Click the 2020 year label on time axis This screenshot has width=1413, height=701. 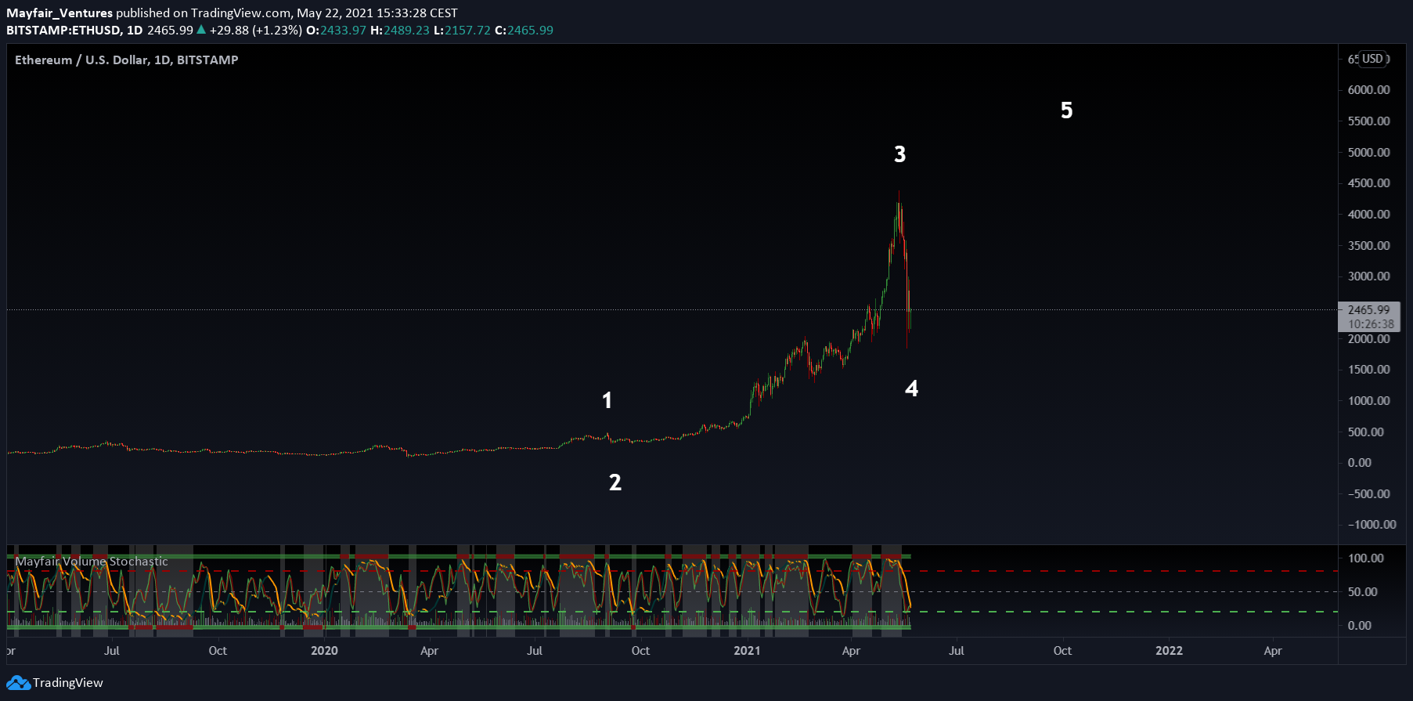[324, 651]
